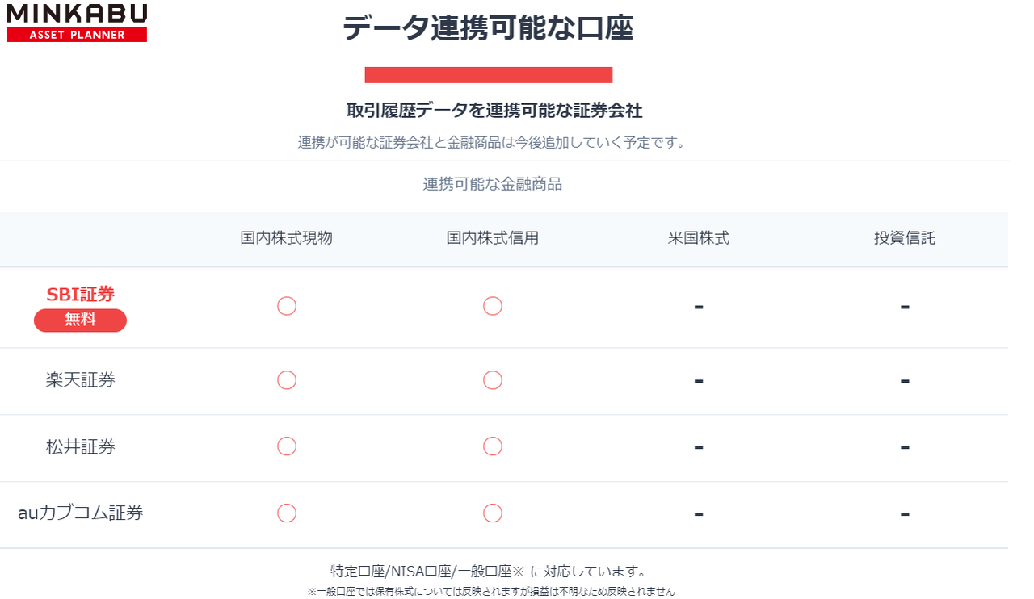Click the MINKABU Asset Planner logo

77,22
